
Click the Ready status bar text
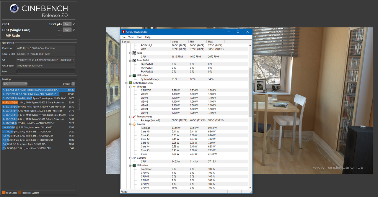coord(124,192)
